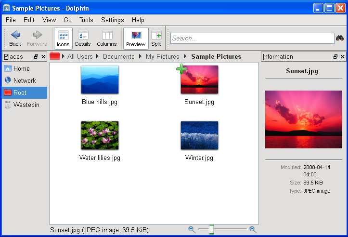
Task: Toggle the Preview button in toolbar
Action: point(136,38)
